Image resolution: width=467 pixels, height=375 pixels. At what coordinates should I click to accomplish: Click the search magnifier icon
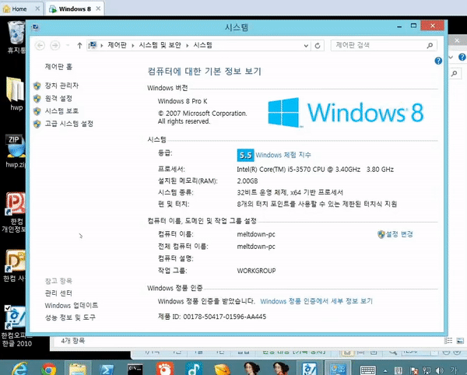click(x=430, y=46)
